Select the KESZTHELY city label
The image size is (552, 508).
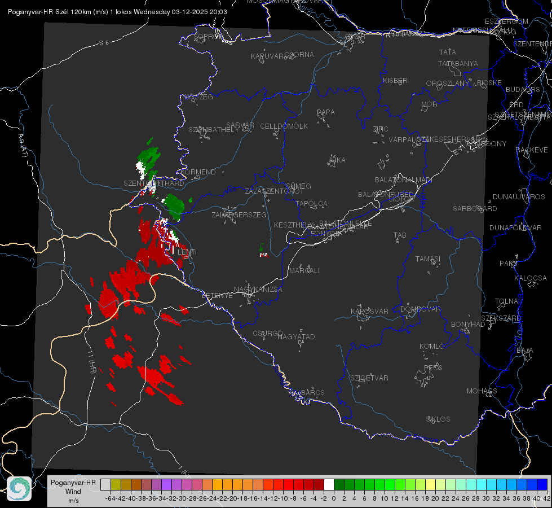click(x=294, y=225)
